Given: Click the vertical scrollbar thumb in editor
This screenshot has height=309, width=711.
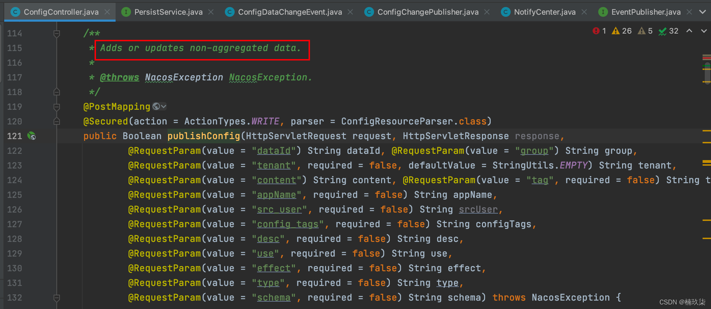Looking at the screenshot, I should [707, 73].
